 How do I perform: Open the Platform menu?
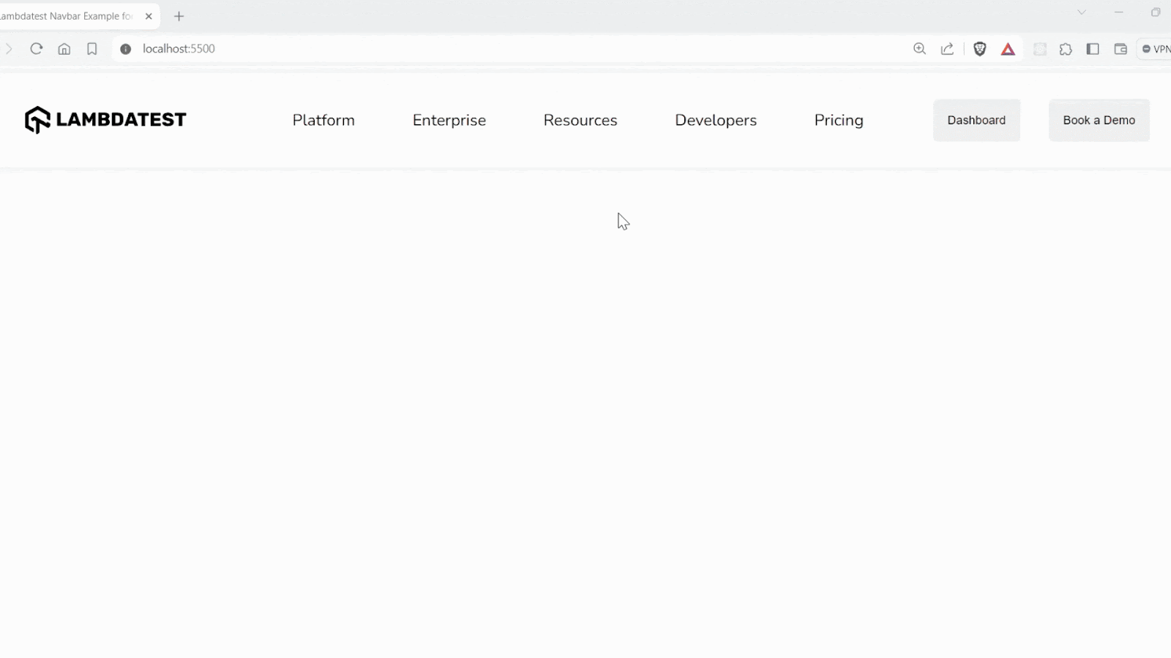coord(323,120)
